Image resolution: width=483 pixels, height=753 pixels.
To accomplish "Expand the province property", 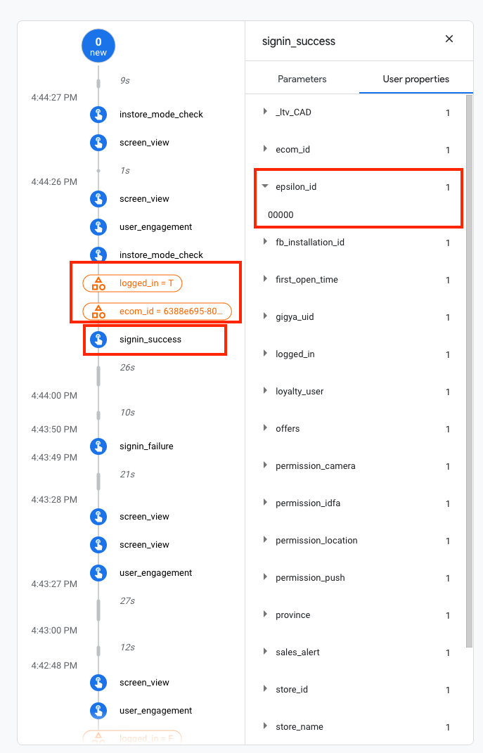I will [x=265, y=614].
